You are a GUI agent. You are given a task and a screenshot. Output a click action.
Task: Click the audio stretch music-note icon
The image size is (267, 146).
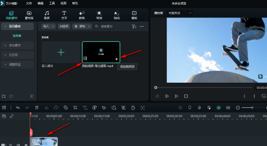click(56, 108)
